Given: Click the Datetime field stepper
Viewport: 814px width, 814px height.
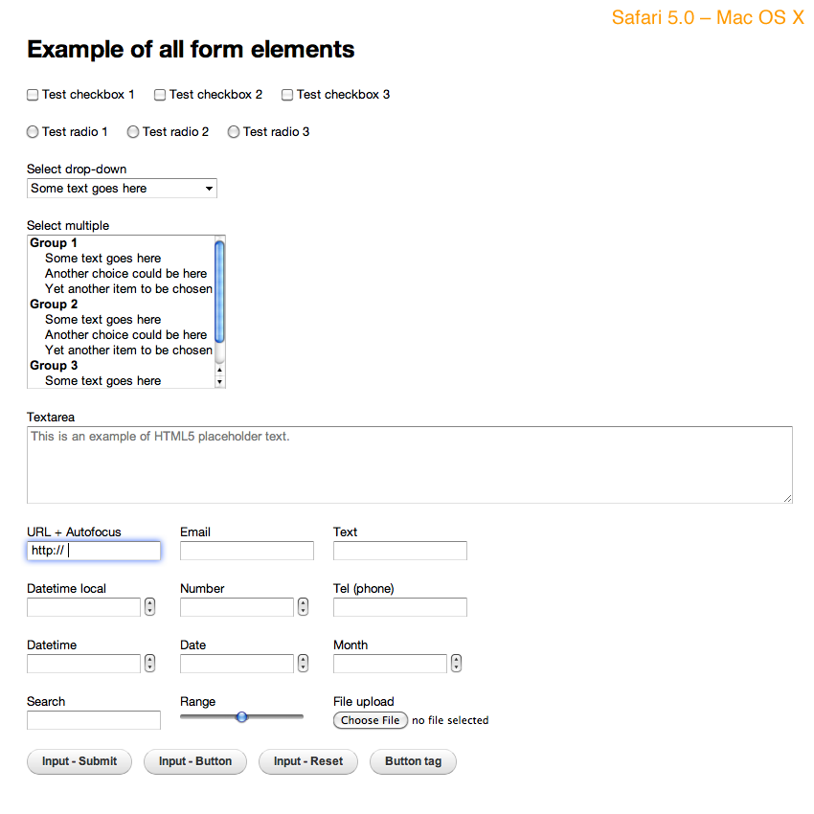Looking at the screenshot, I should click(149, 664).
